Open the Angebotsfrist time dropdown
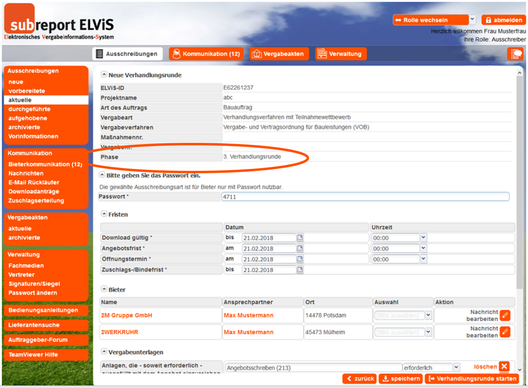This screenshot has height=388, width=528. [423, 248]
